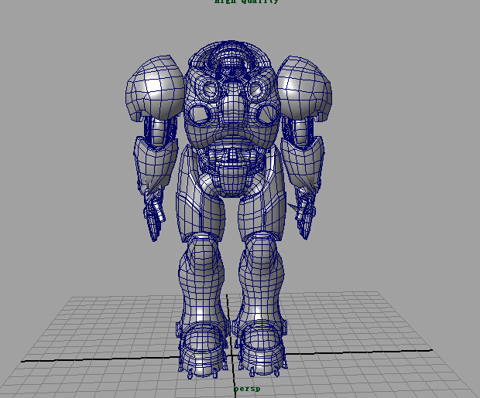Click the 'High Quality' renderer label
The image size is (480, 398).
(x=246, y=2)
